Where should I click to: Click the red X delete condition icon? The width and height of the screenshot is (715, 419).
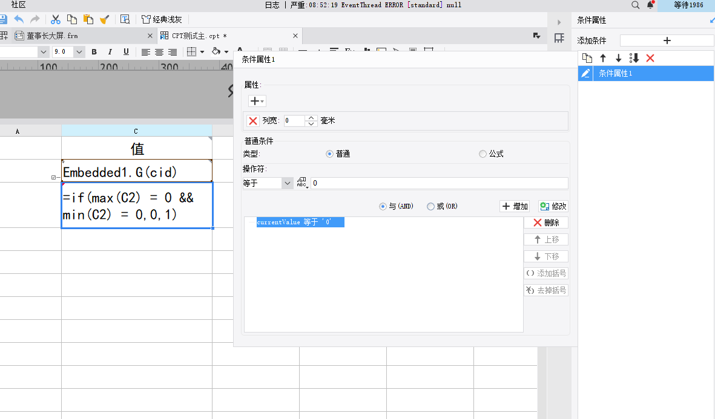(x=650, y=58)
